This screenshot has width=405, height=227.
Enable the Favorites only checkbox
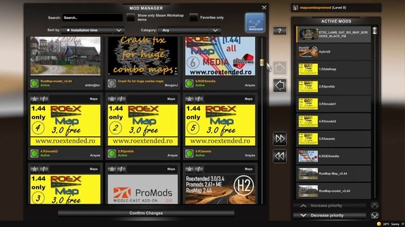[x=194, y=18]
